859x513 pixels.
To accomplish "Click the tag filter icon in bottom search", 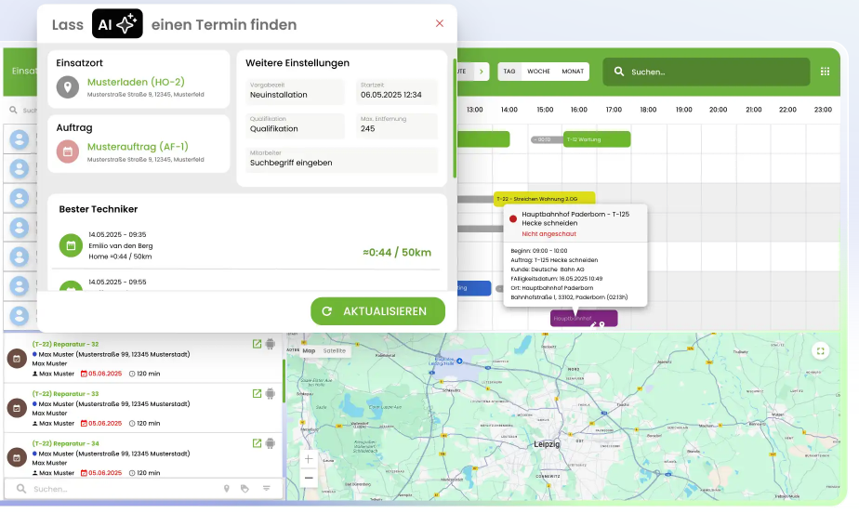I will [244, 488].
